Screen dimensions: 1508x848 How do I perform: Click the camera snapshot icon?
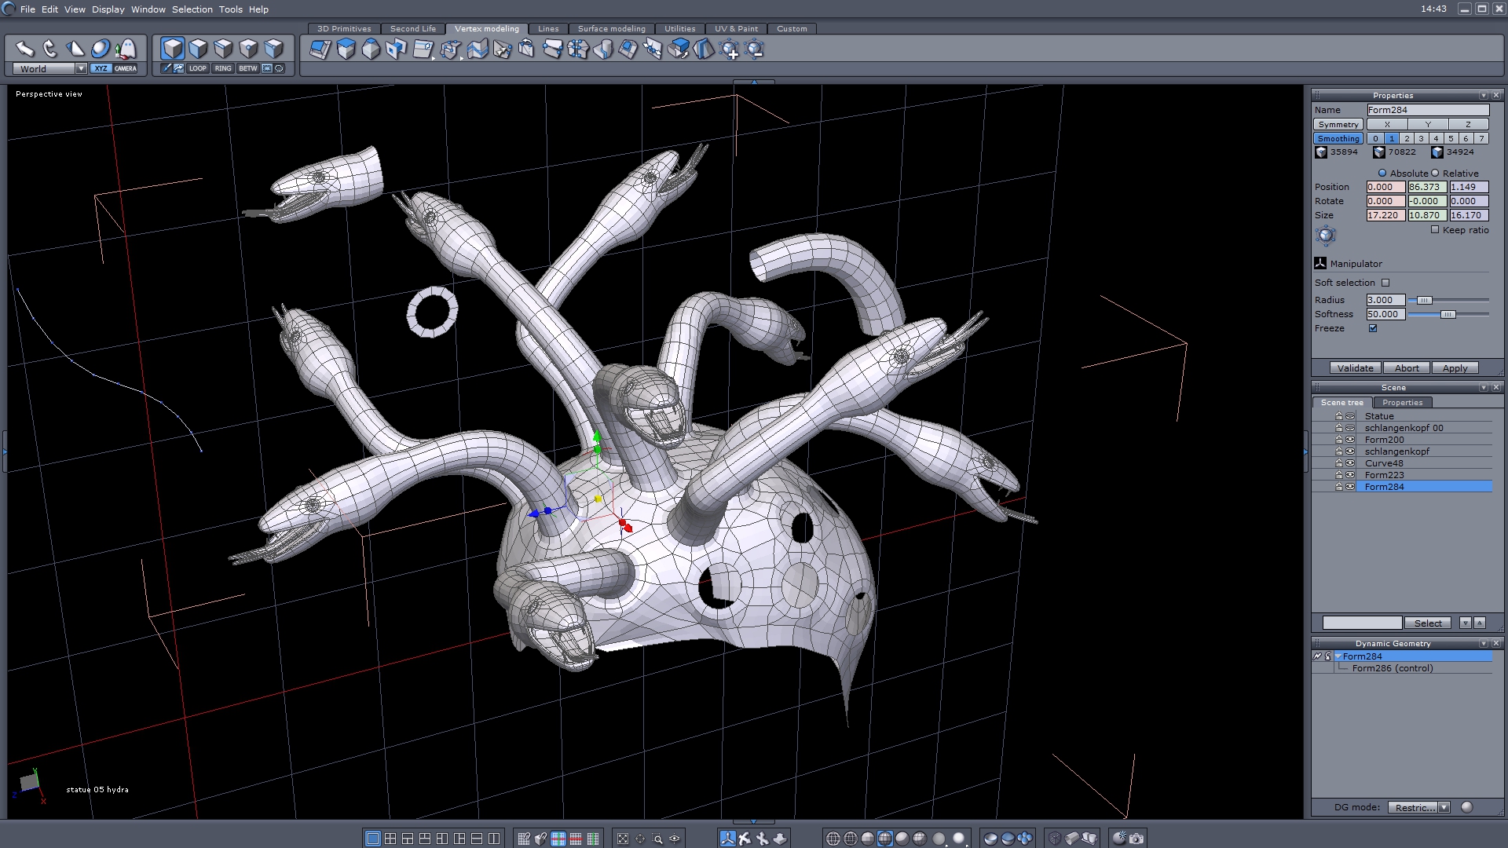tap(1136, 839)
